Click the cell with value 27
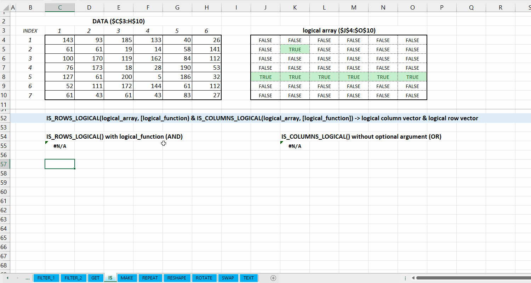 (x=207, y=95)
